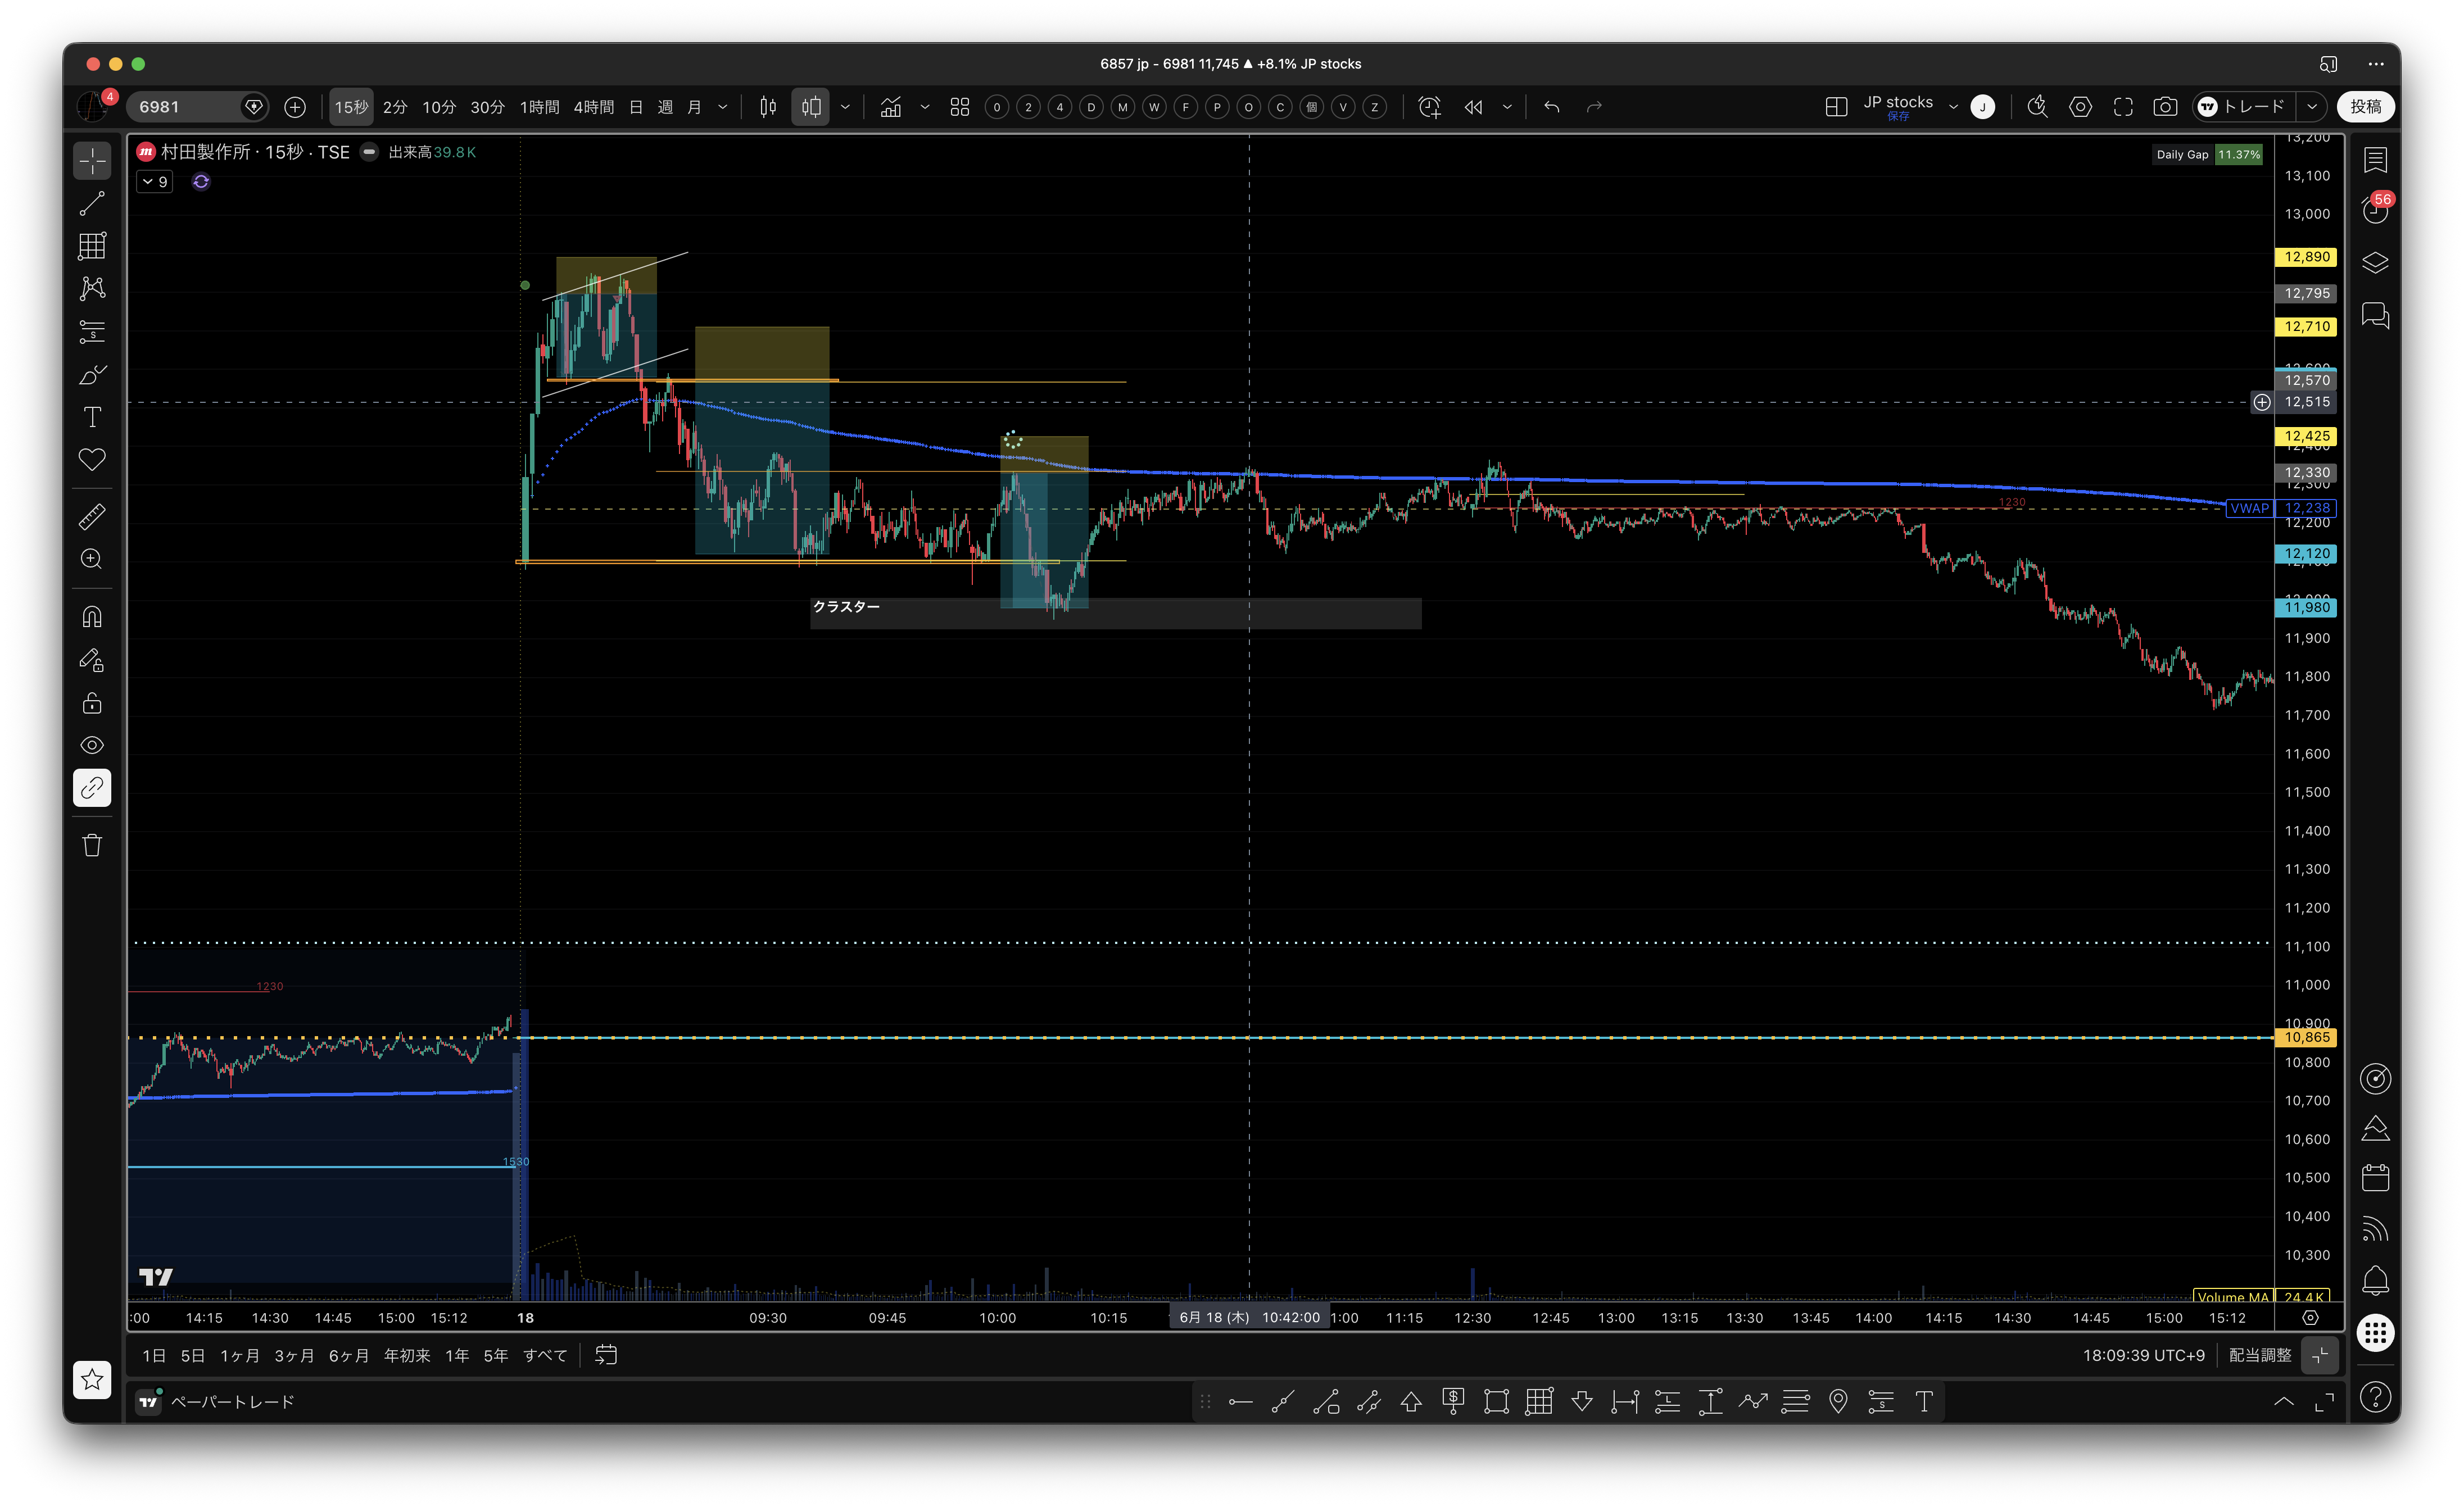
Task: Open the alerts bell icon
Action: (x=2375, y=1280)
